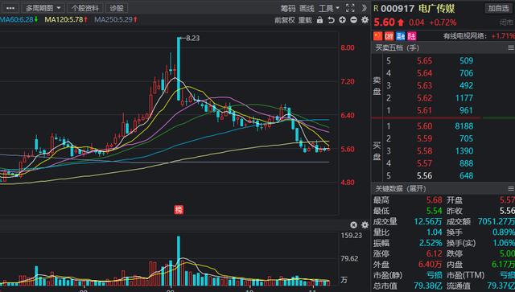The width and height of the screenshot is (515, 292).
Task: Click buy level 1 price 5.60
Action: tap(424, 126)
